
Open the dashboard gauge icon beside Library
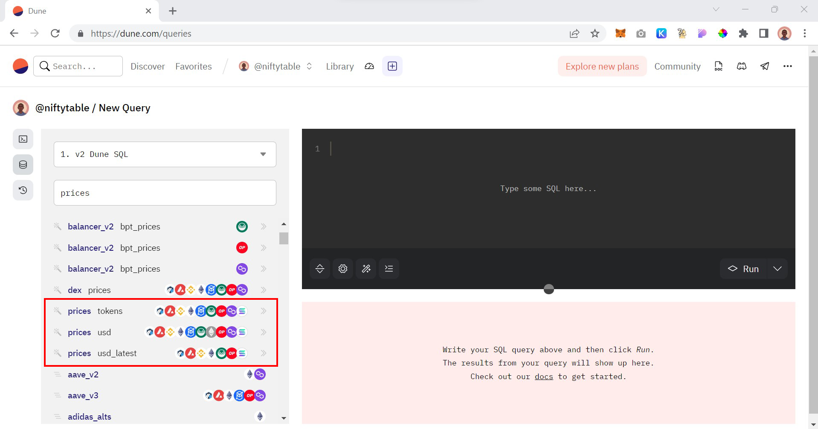point(369,66)
